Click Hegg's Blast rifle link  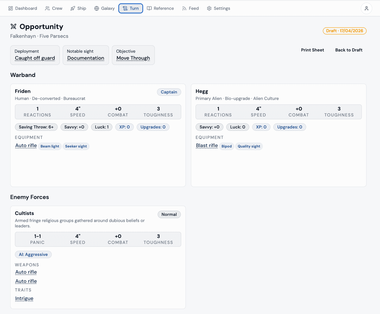click(207, 146)
